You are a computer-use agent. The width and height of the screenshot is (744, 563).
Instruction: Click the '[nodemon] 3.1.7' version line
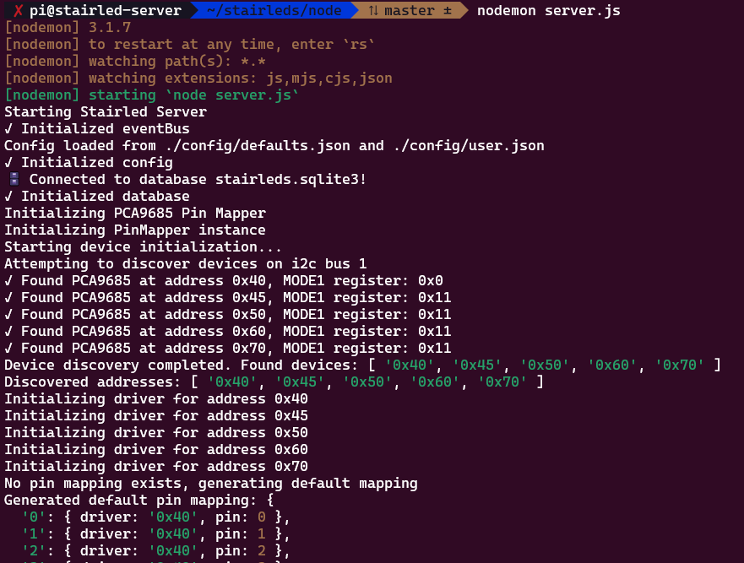[x=68, y=28]
